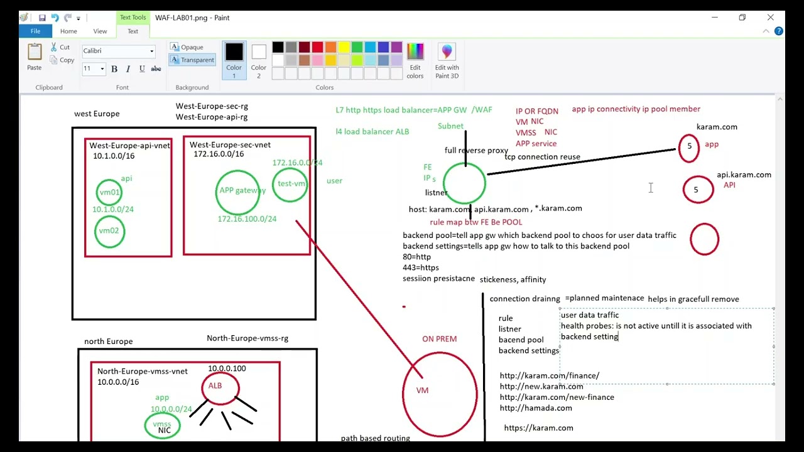Pick the pink (rose) palette color
This screenshot has width=804, height=452.
coord(317,60)
